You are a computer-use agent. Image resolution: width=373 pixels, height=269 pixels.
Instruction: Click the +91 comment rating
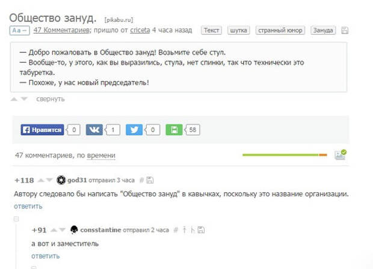click(x=39, y=230)
